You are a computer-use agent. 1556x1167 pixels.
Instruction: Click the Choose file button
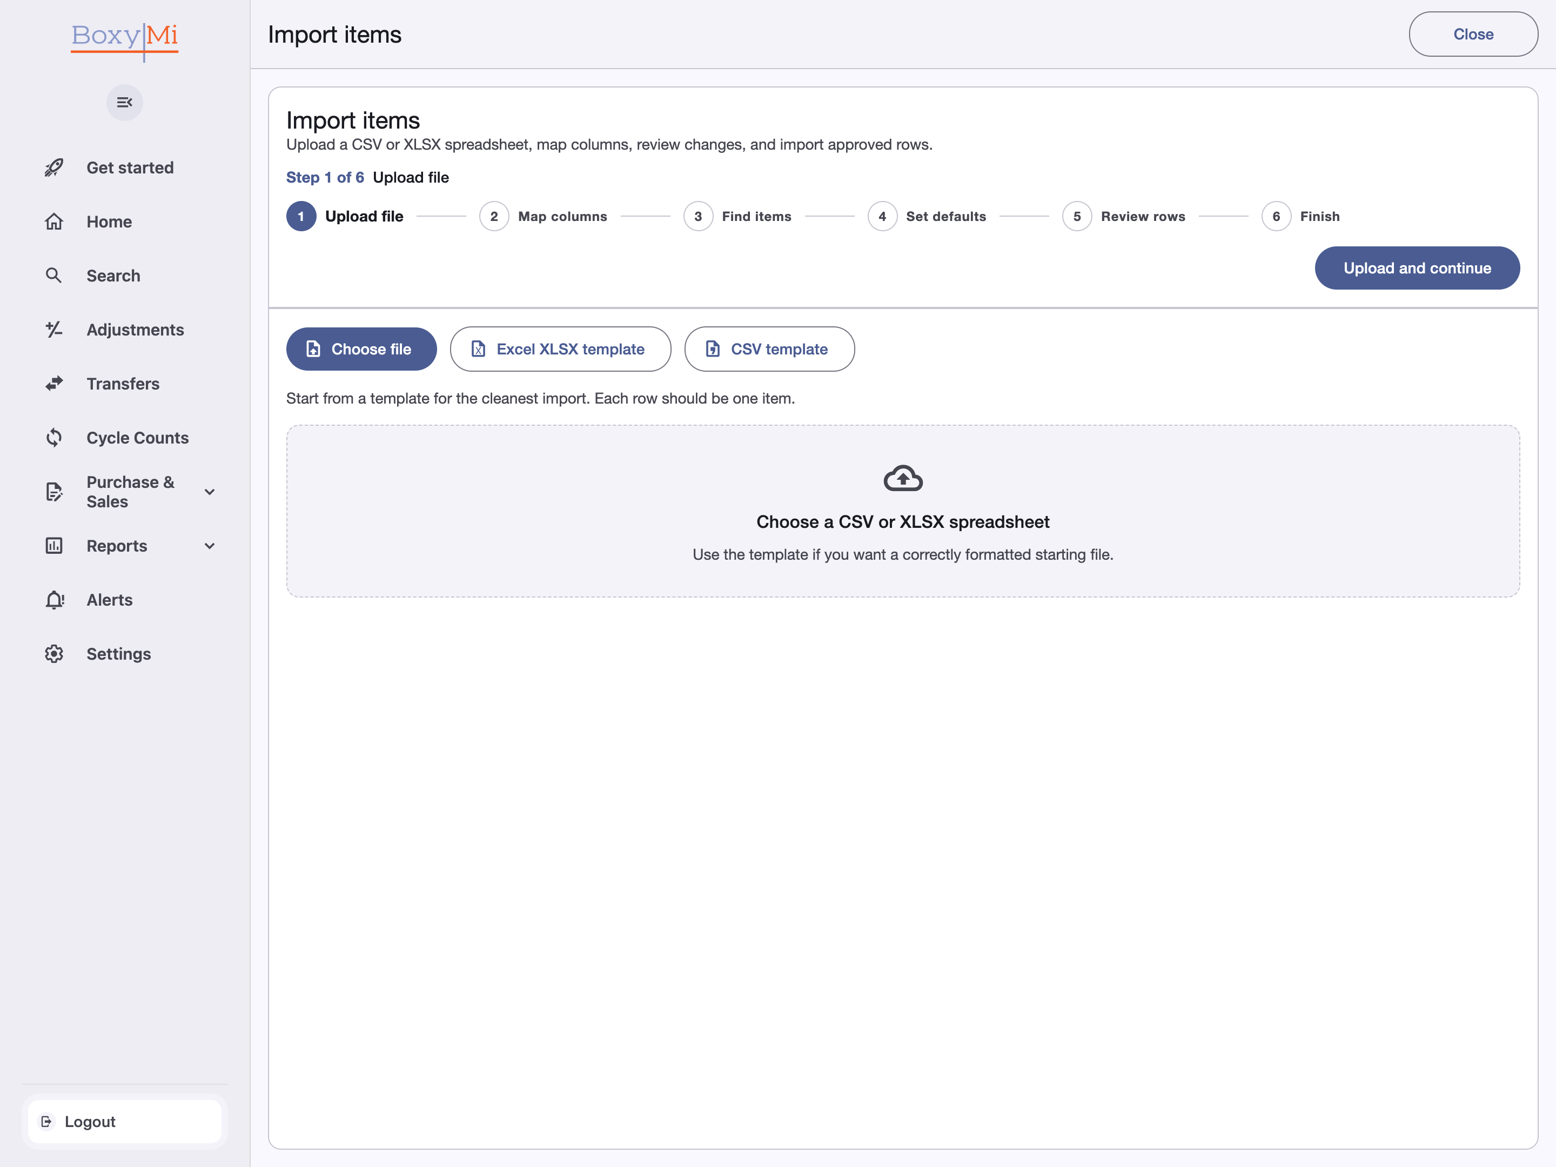(361, 349)
